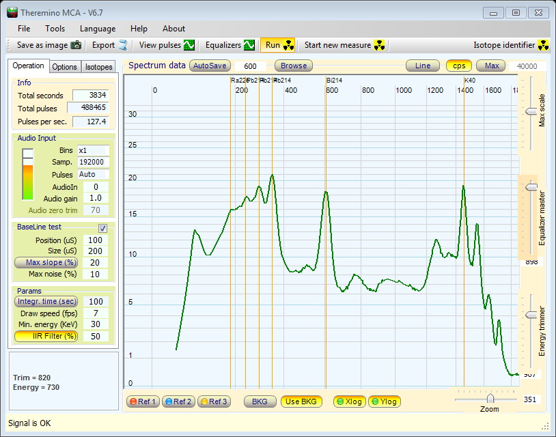
Task: Click the Isotope identifier radiation icon
Action: click(544, 46)
